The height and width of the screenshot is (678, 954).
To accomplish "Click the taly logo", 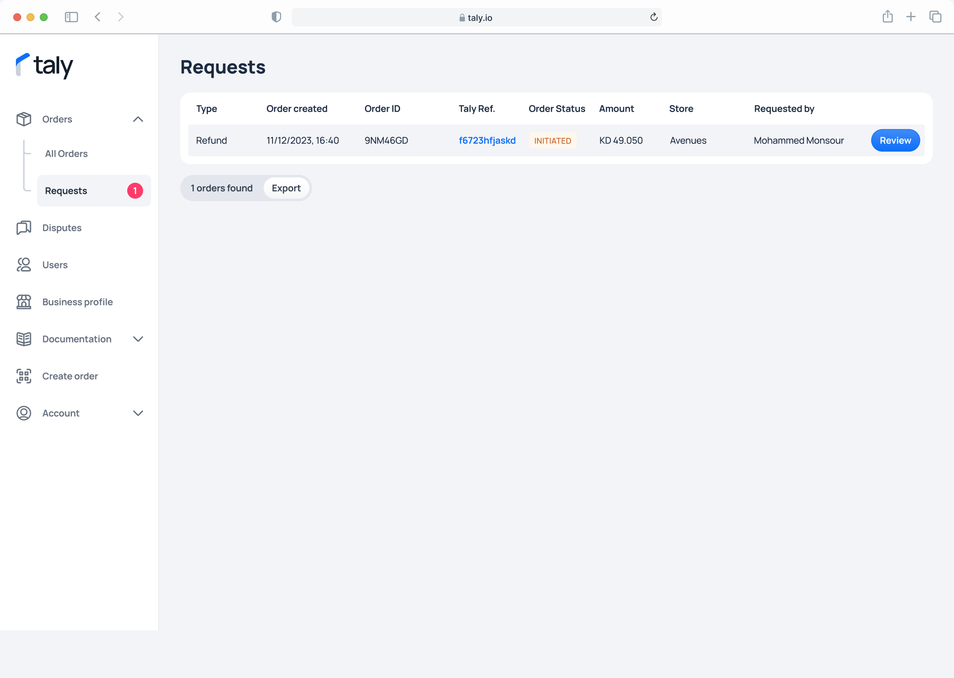I will click(x=45, y=66).
